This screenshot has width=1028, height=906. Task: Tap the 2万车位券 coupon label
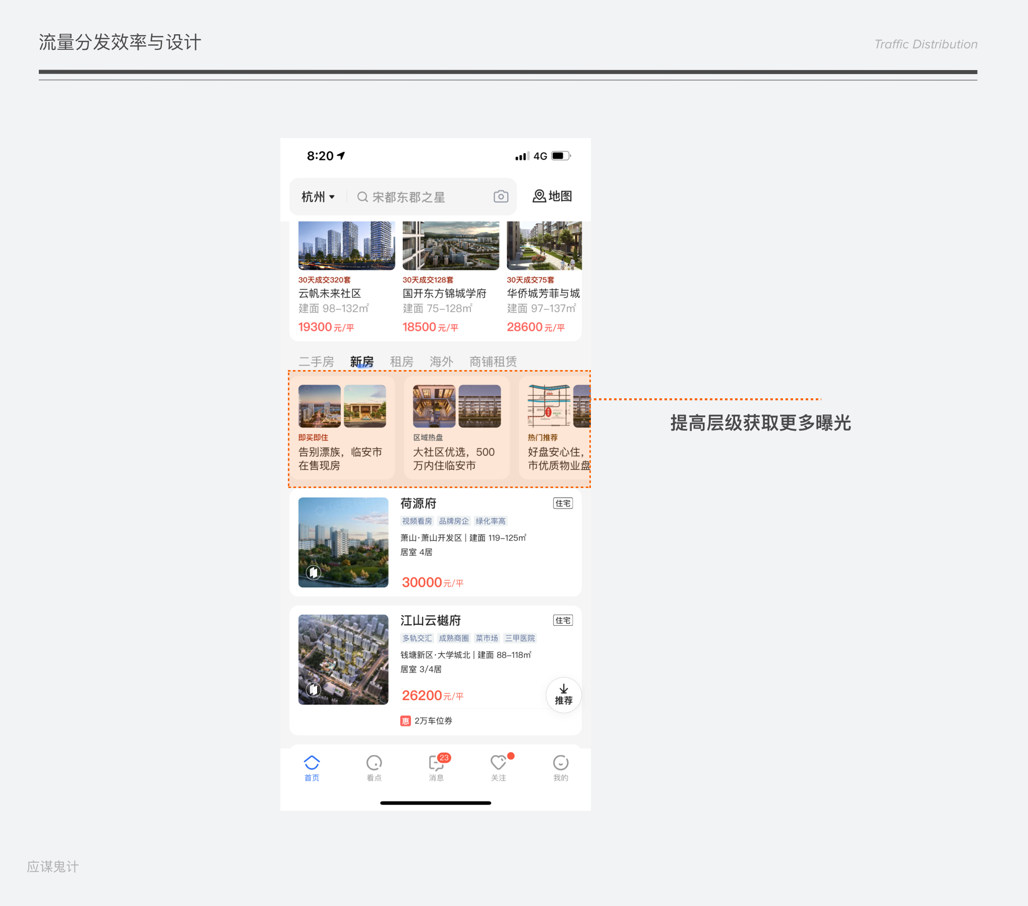click(x=433, y=720)
